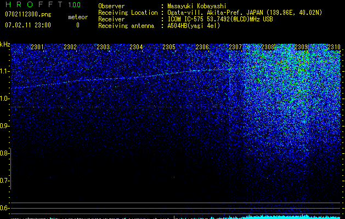Click the 0.8 kHz axis label

[x=5, y=153]
